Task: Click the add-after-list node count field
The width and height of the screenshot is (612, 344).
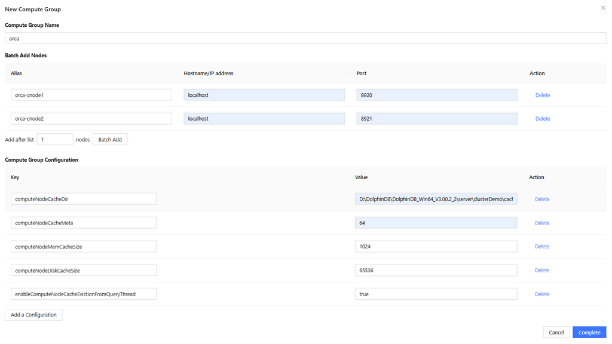Action: (x=55, y=139)
